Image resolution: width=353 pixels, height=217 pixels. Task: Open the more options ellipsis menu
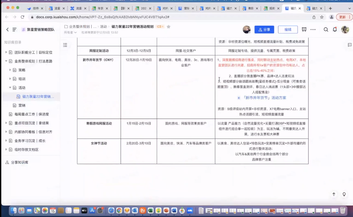tap(313, 30)
